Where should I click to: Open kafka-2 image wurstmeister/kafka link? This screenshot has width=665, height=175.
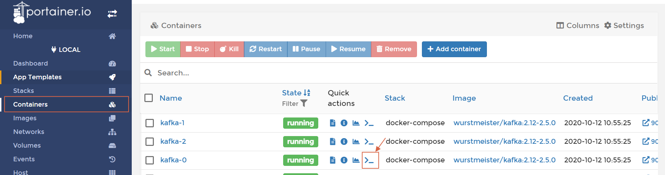pos(504,141)
